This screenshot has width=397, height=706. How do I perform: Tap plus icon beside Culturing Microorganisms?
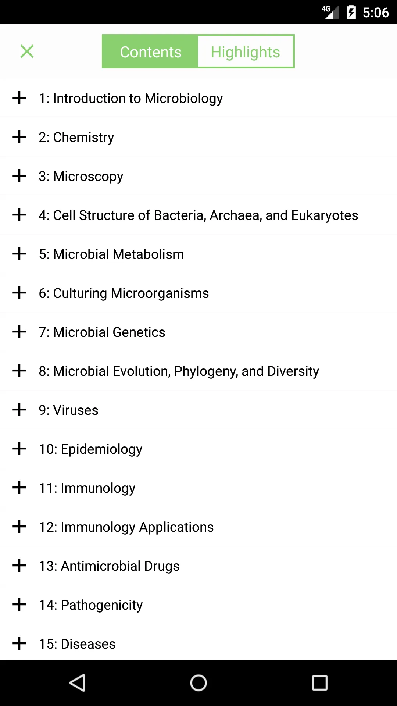19,293
